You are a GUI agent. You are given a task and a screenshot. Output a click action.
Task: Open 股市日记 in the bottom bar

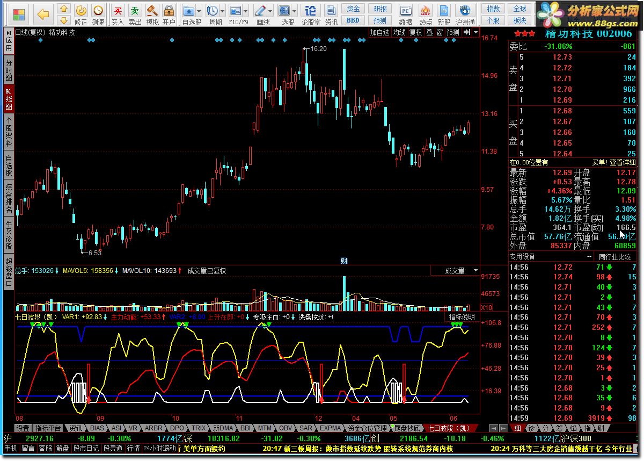(86, 448)
